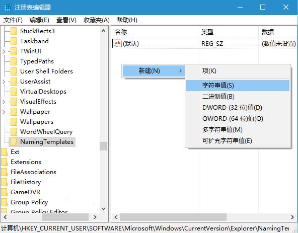The height and width of the screenshot is (233, 298).
Task: Click the REG_SZ type cell
Action: 212,44
